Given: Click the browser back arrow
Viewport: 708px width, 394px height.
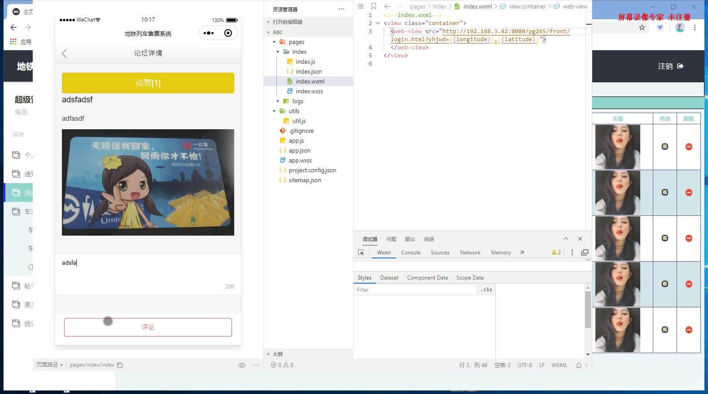Looking at the screenshot, I should (x=13, y=27).
